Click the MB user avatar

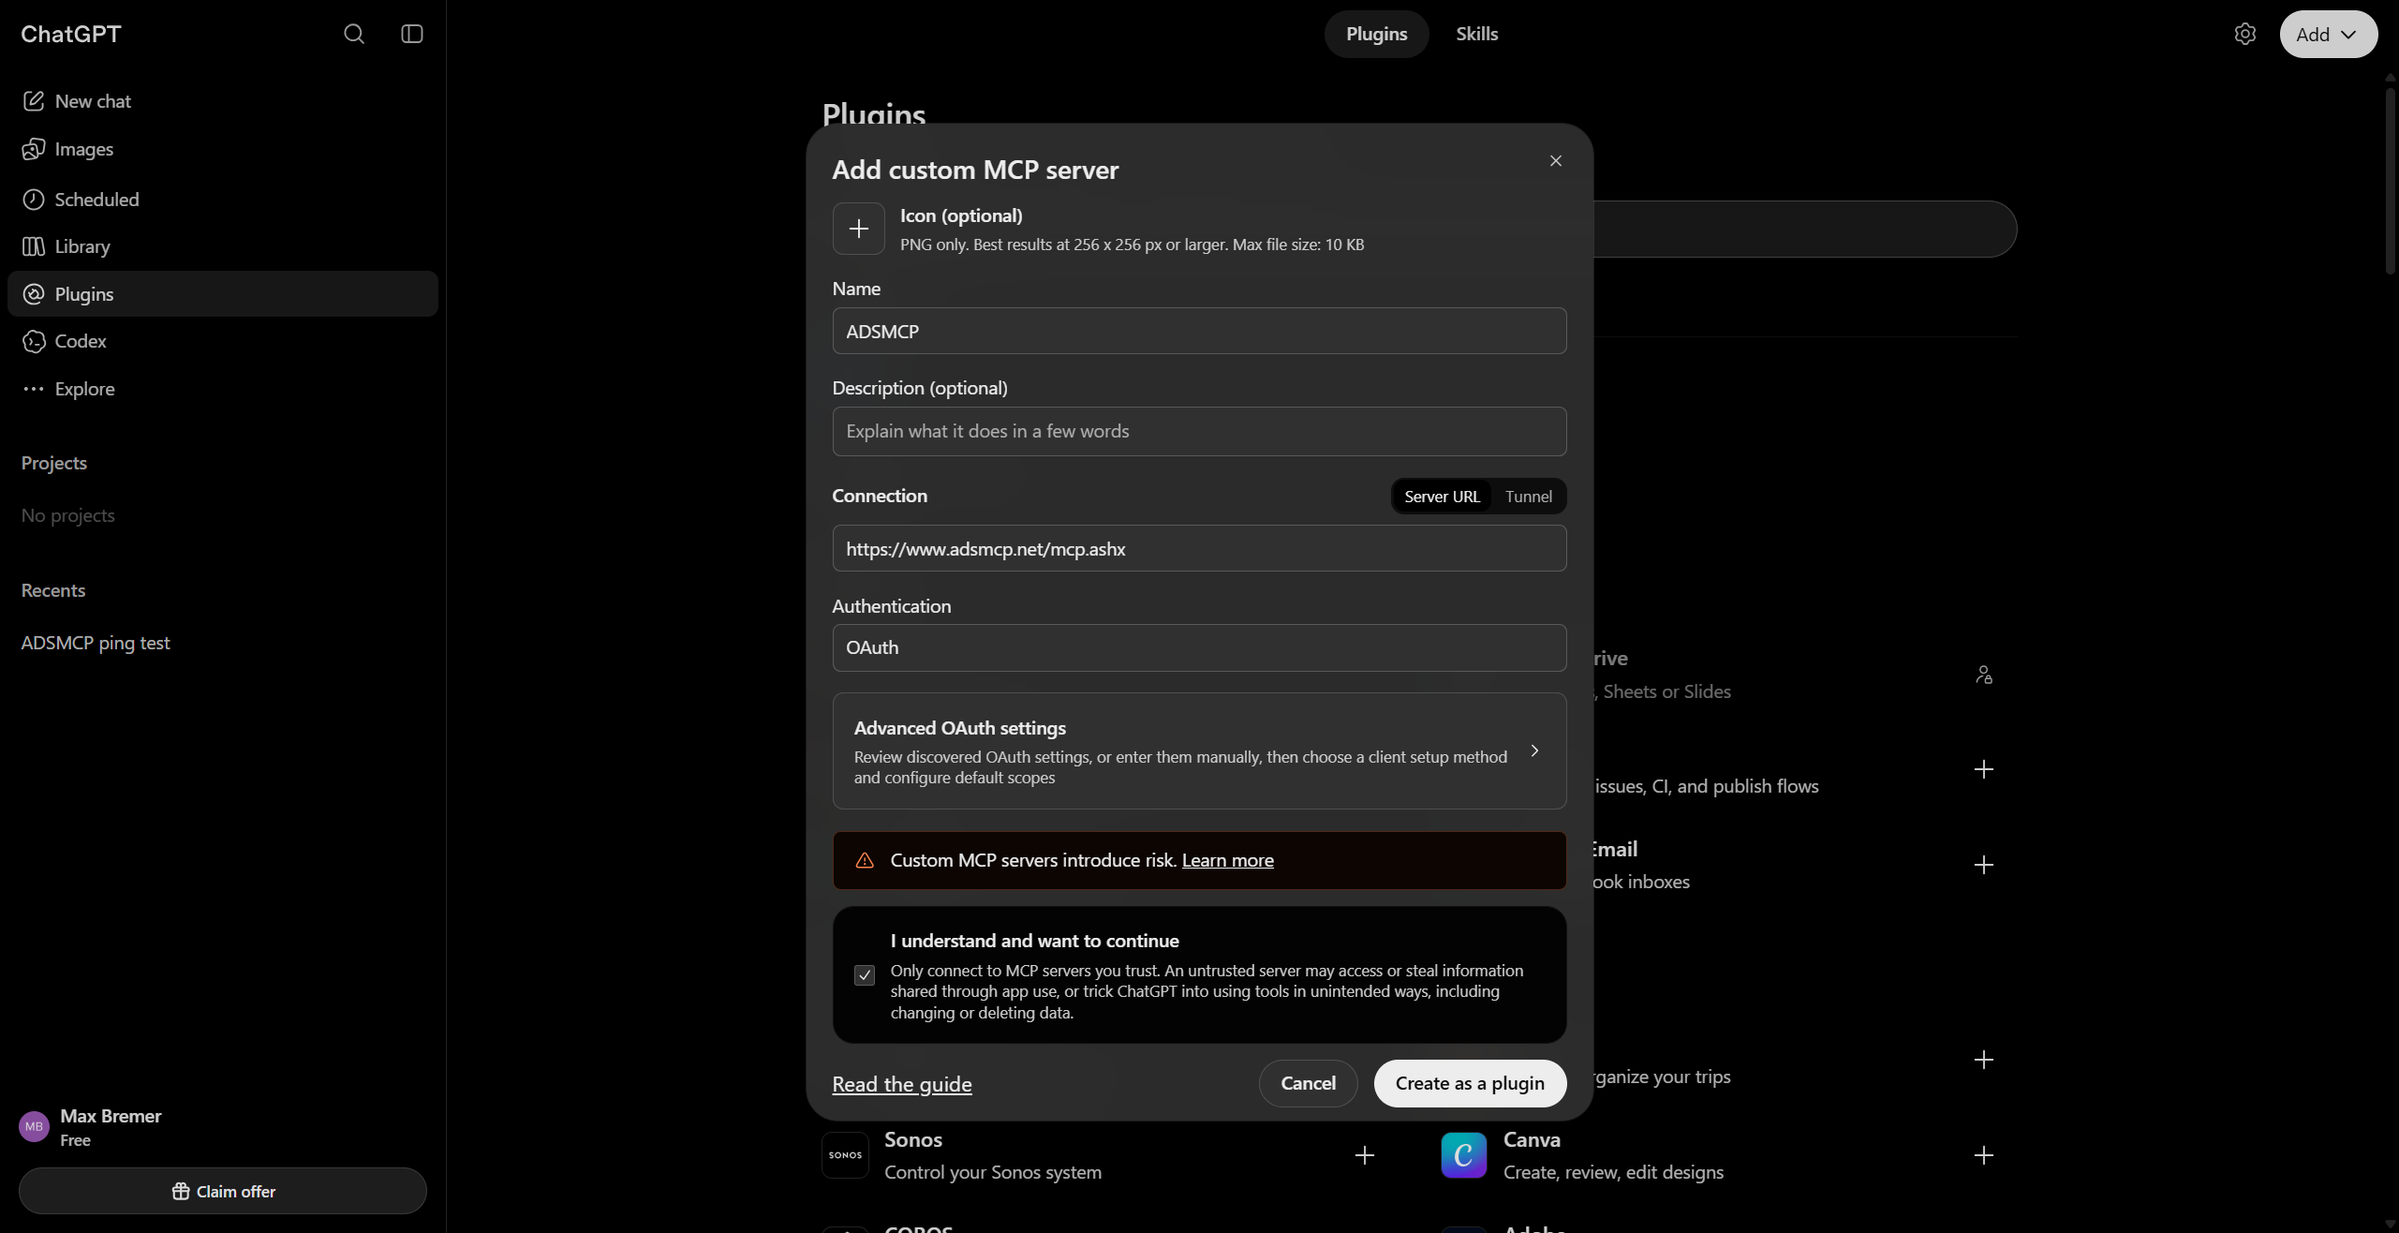(x=35, y=1126)
